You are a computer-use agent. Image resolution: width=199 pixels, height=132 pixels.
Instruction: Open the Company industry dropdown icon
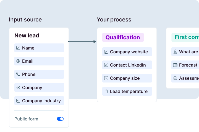pyautogui.click(x=18, y=101)
